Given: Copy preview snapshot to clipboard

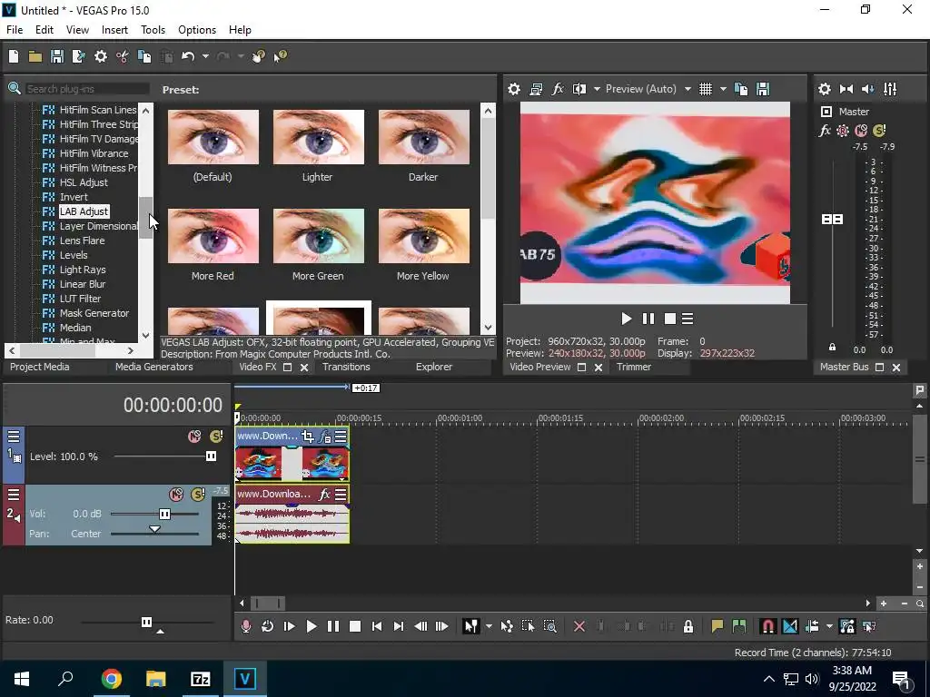Looking at the screenshot, I should click(x=741, y=89).
